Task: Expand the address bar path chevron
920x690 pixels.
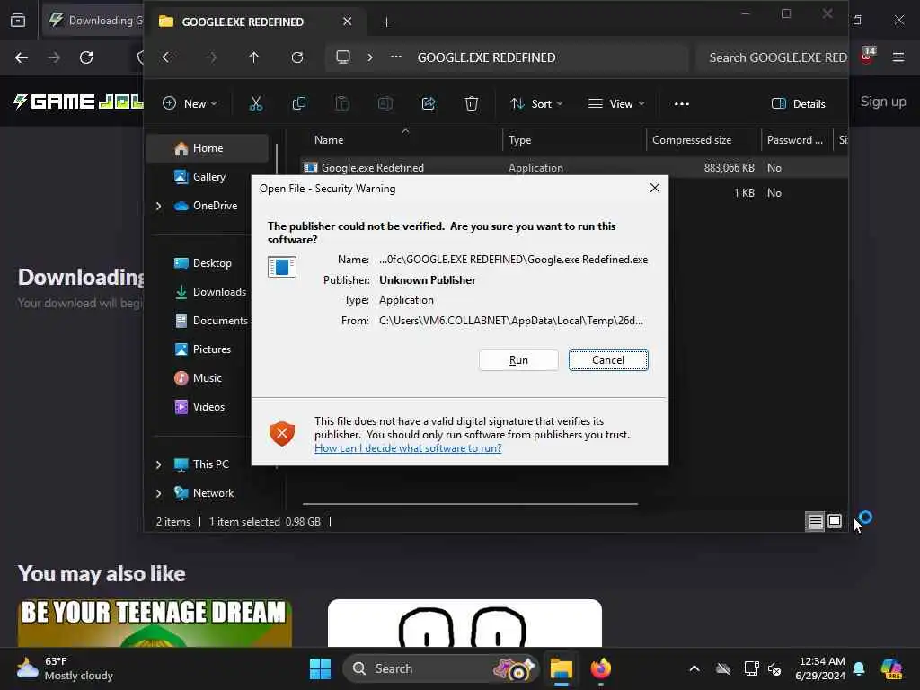Action: pos(369,57)
